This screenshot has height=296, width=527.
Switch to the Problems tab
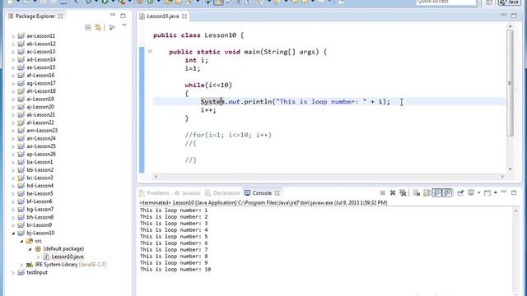[154, 193]
